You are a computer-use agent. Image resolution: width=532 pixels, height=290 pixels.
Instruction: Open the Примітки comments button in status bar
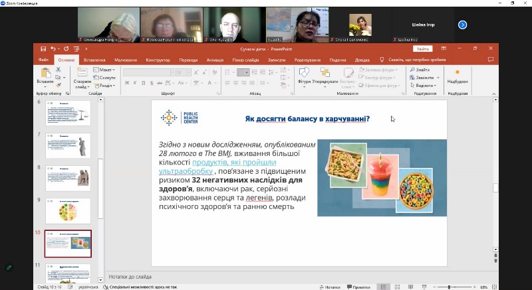click(x=358, y=287)
